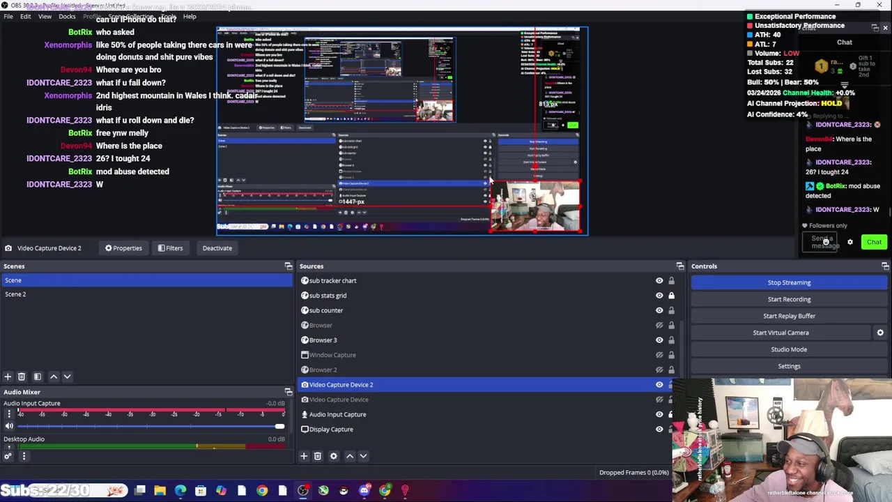The image size is (892, 502).
Task: Toggle visibility of sub tracker chart
Action: click(x=659, y=281)
